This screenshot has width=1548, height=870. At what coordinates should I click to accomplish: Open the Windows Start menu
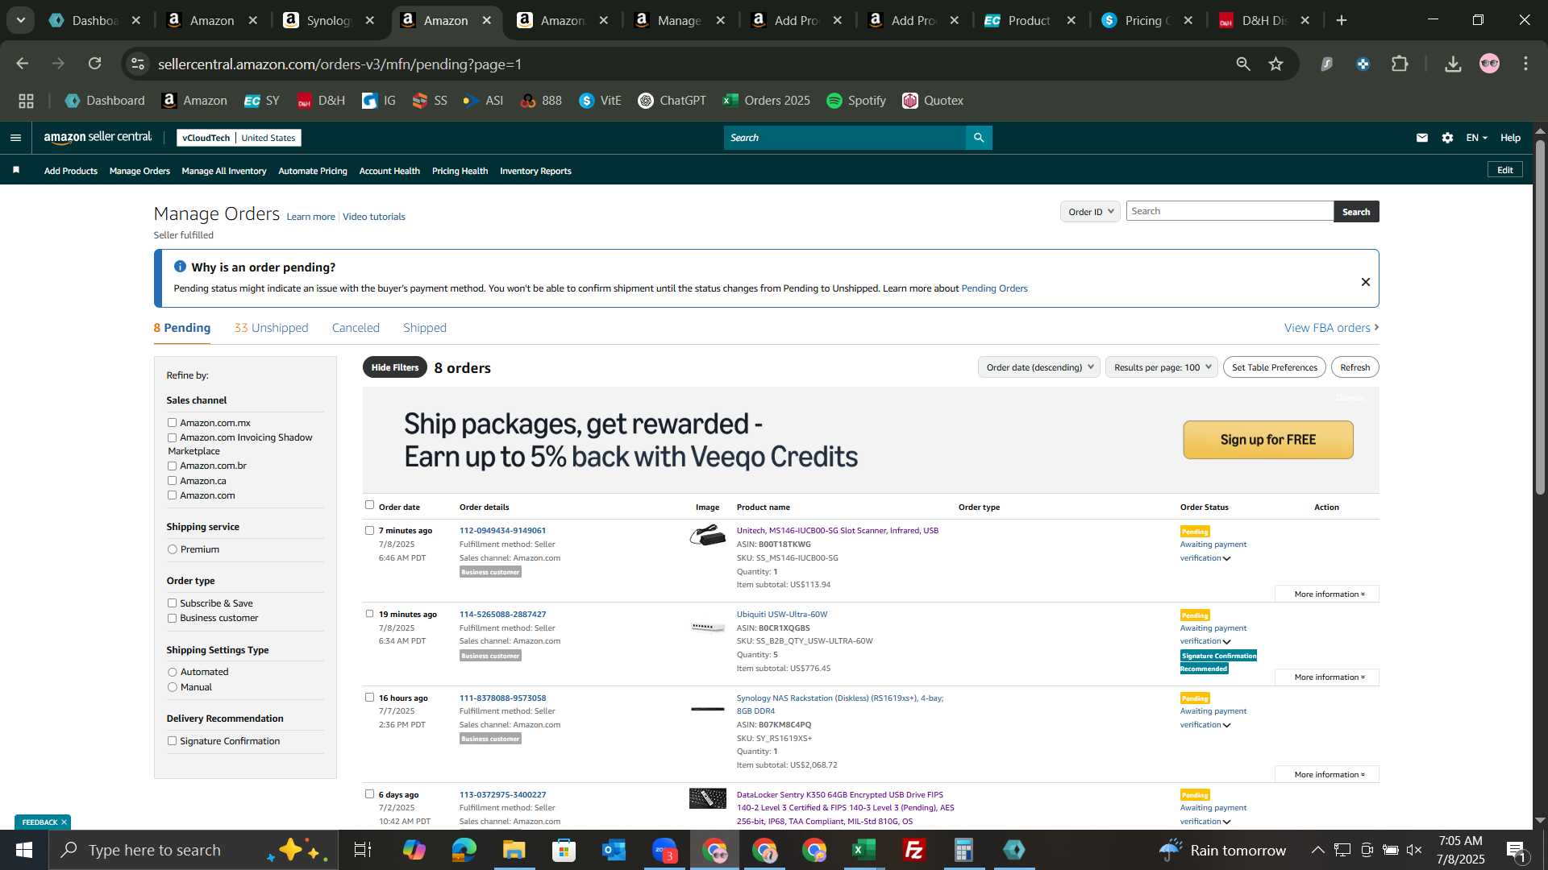tap(23, 850)
